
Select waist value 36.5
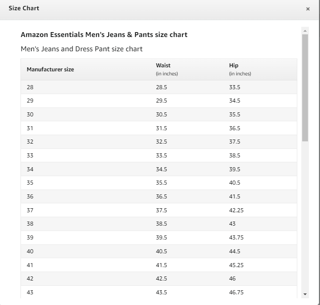point(162,197)
